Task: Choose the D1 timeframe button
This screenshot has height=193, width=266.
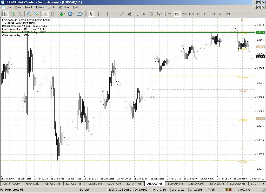Action: [213, 14]
